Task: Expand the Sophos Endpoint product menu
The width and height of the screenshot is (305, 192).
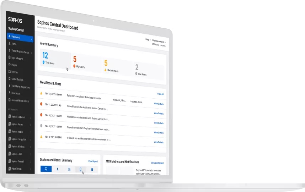Action: (31, 117)
